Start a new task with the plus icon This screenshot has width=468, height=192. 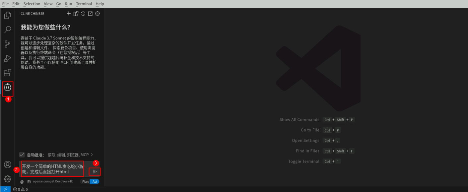[x=69, y=14]
